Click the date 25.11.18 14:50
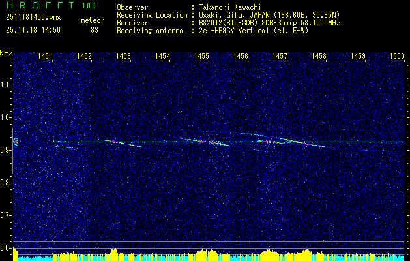410x261 pixels. [x=33, y=30]
